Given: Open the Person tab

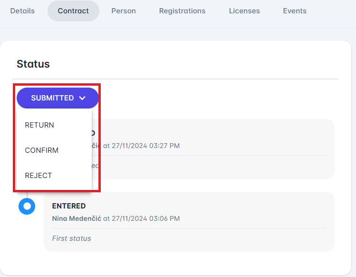Looking at the screenshot, I should (124, 11).
